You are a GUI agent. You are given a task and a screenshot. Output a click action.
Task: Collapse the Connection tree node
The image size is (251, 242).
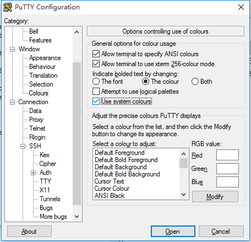pyautogui.click(x=12, y=102)
